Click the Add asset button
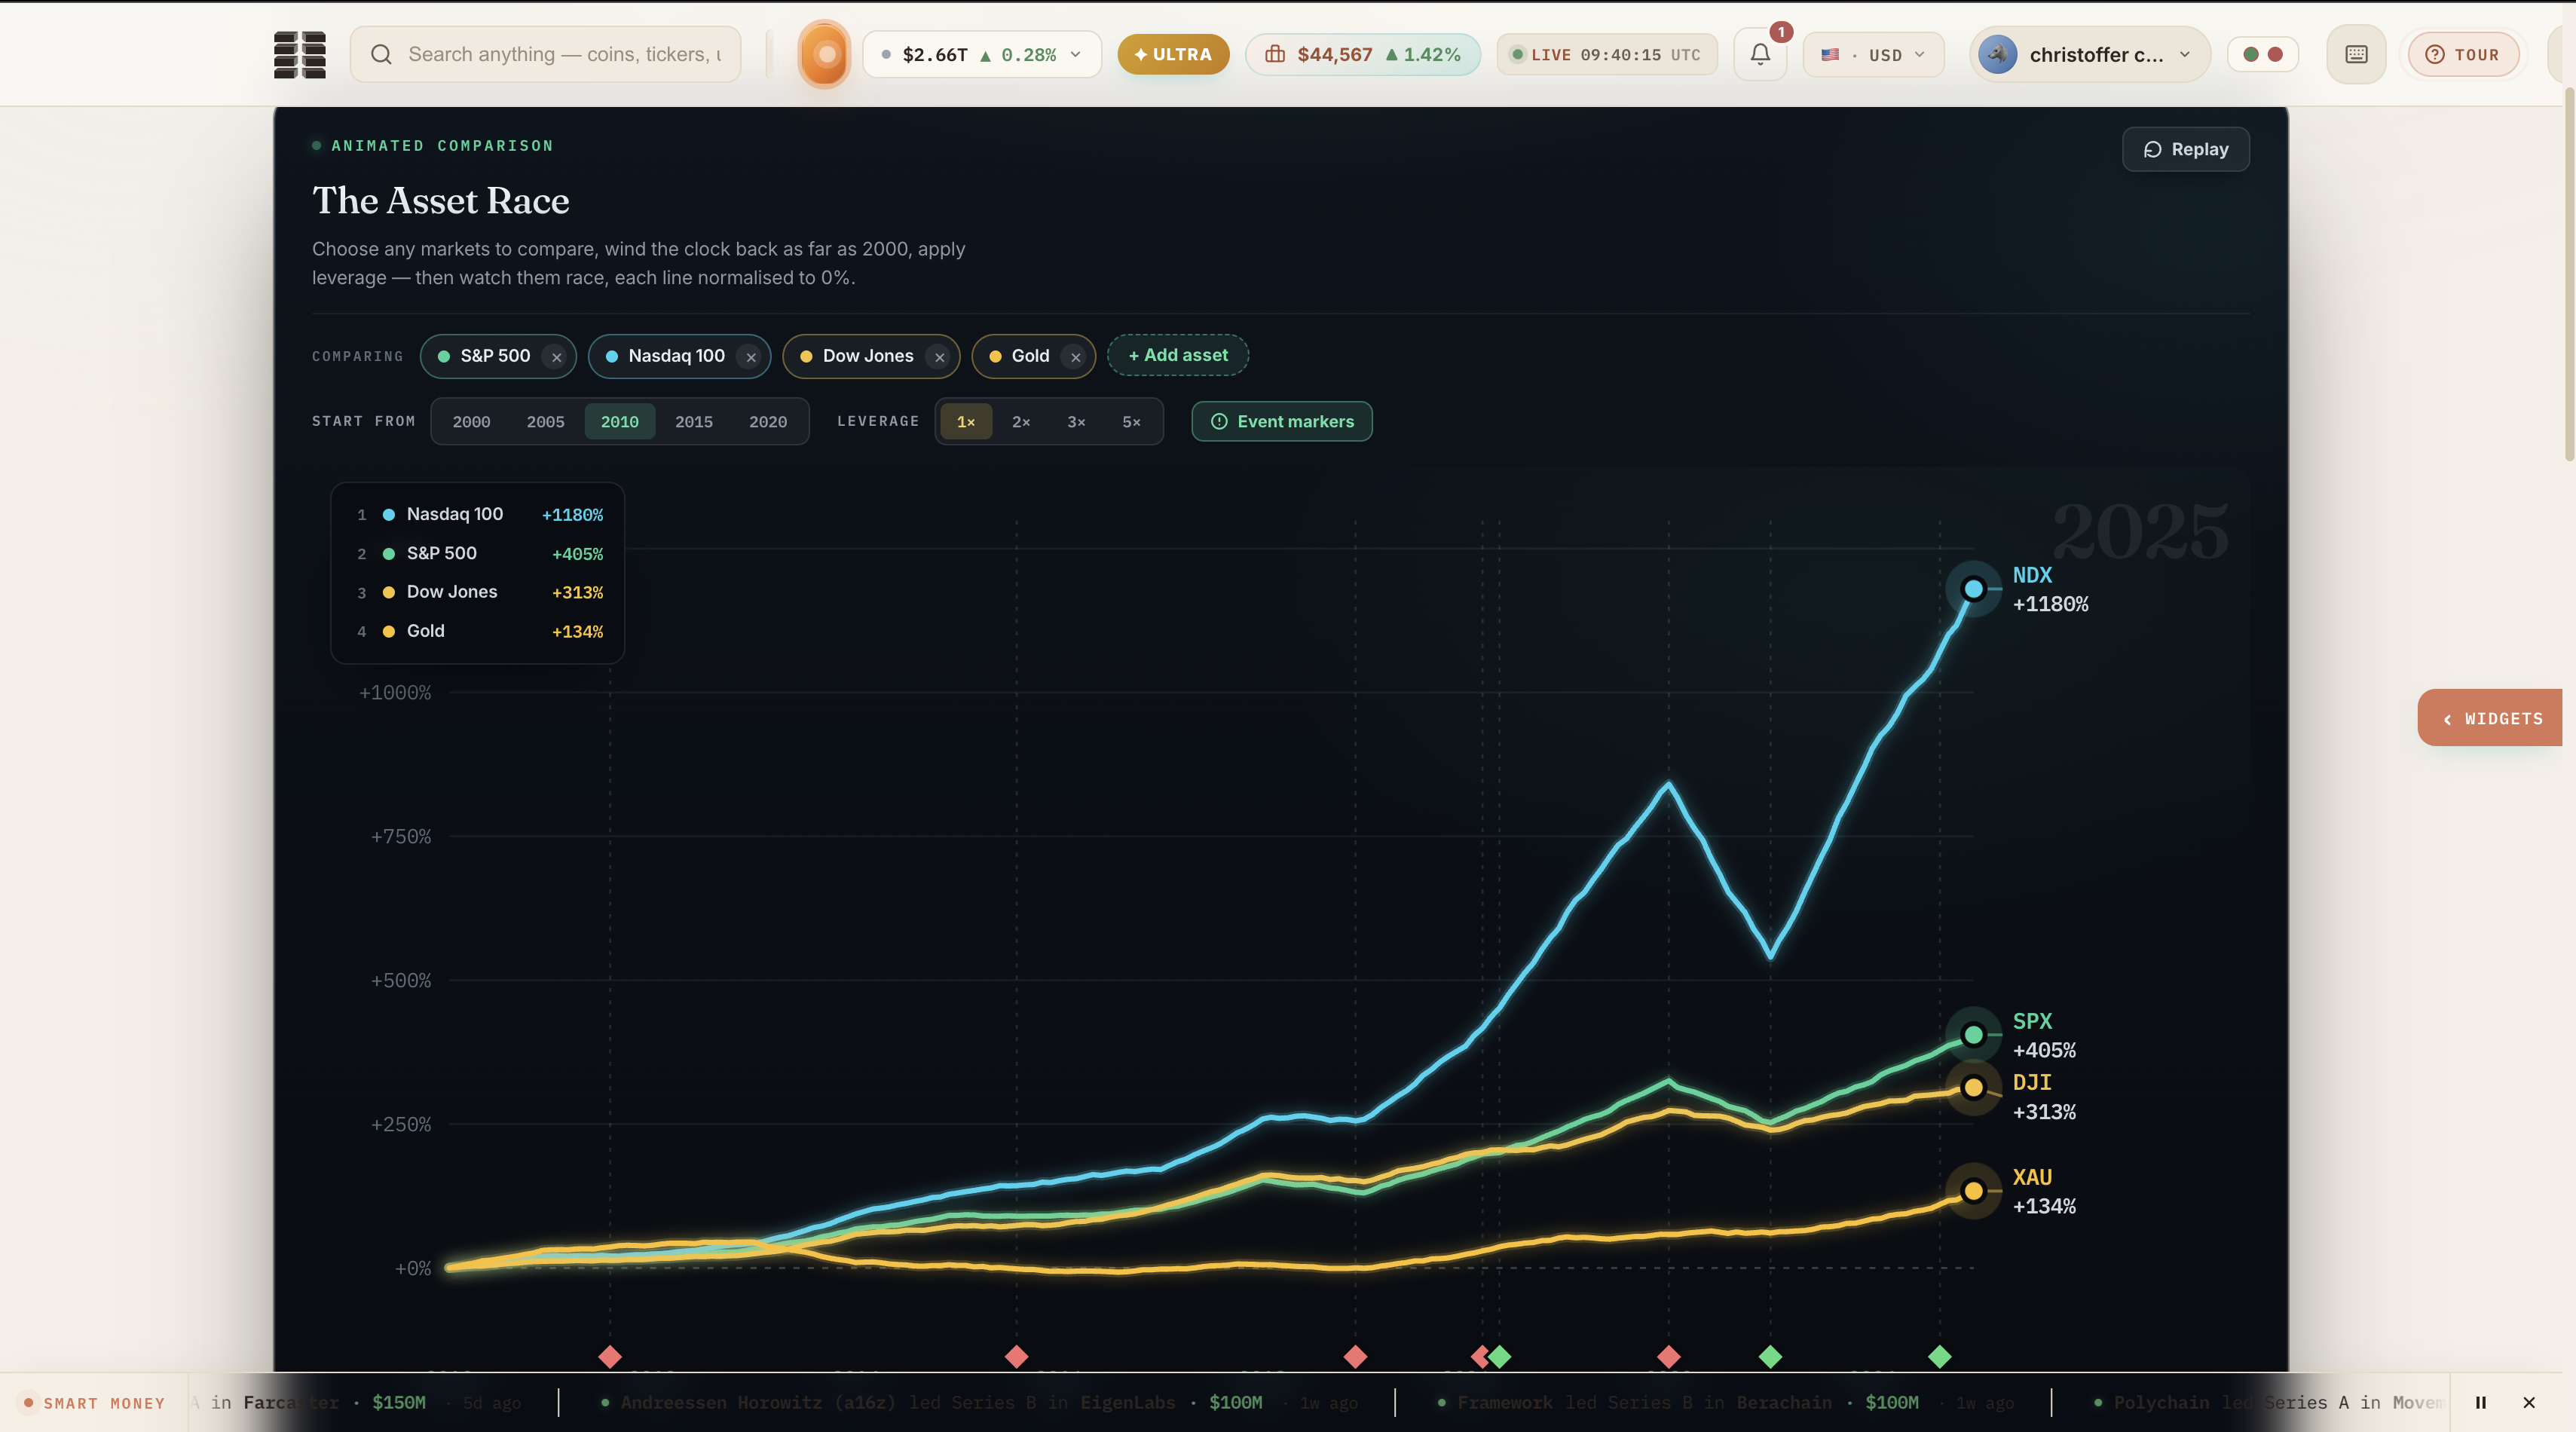The height and width of the screenshot is (1432, 2576). (1178, 355)
